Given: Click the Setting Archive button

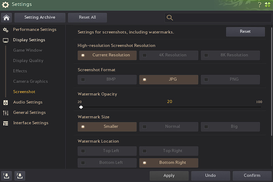Looking at the screenshot, I should [40, 17].
